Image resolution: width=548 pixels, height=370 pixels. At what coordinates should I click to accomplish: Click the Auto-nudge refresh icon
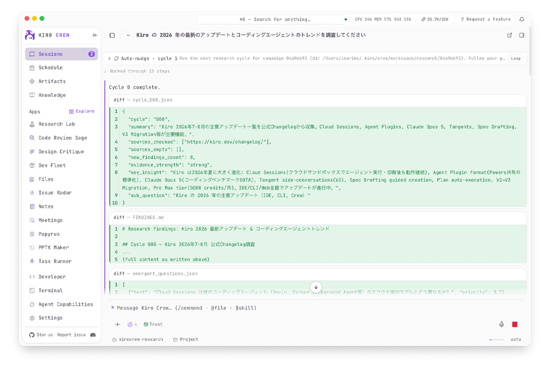point(116,59)
